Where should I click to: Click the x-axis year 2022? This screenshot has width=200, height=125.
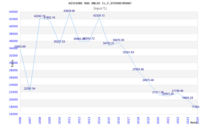pyautogui.click(x=178, y=120)
